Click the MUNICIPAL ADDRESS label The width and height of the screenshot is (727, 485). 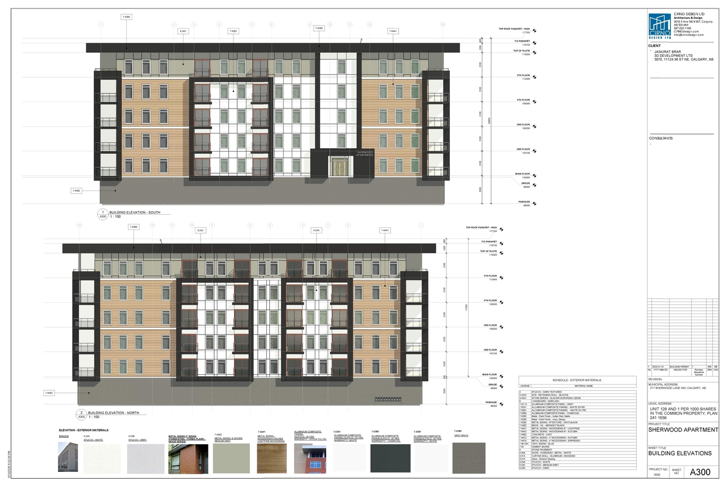pyautogui.click(x=663, y=384)
